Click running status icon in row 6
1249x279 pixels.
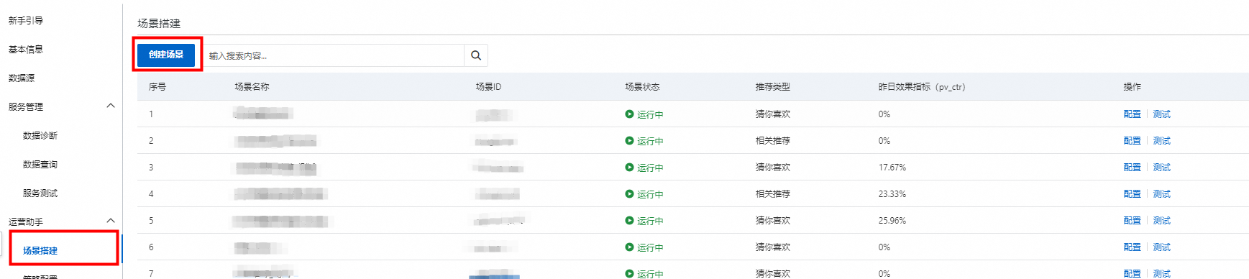pyautogui.click(x=630, y=247)
